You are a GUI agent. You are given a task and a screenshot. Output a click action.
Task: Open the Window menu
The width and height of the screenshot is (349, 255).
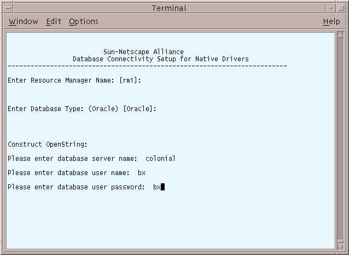pyautogui.click(x=24, y=21)
